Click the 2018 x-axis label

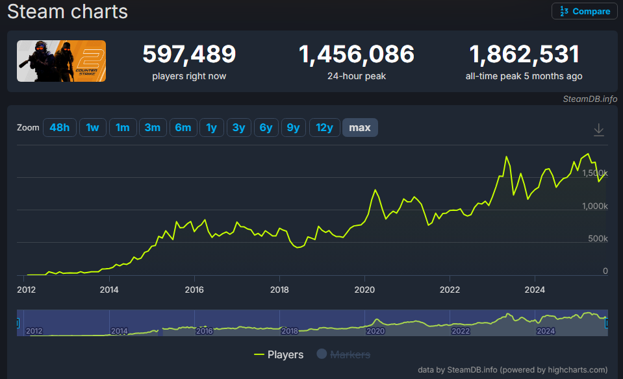279,289
